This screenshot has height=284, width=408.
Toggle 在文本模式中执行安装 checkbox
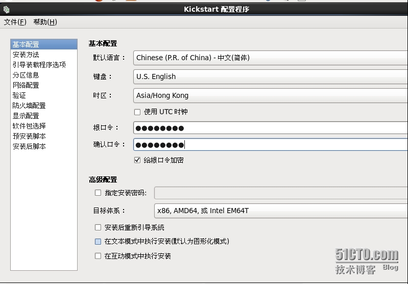[98, 242]
